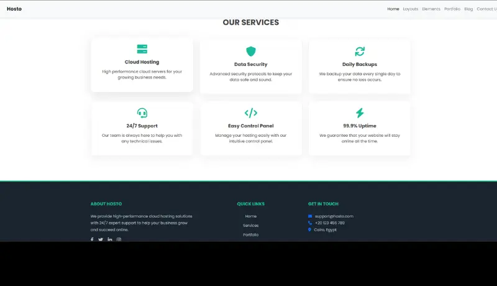
Task: Click the Hosto logo
Action: [x=14, y=9]
